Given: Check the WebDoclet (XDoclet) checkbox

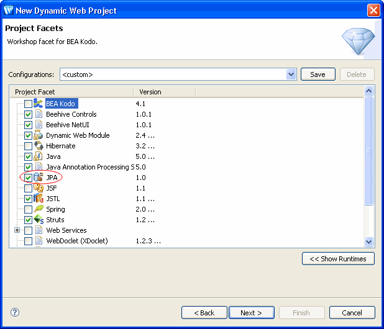Looking at the screenshot, I should (x=28, y=241).
